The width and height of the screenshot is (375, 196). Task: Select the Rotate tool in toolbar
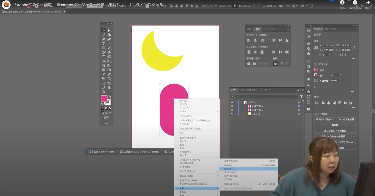tap(104, 57)
